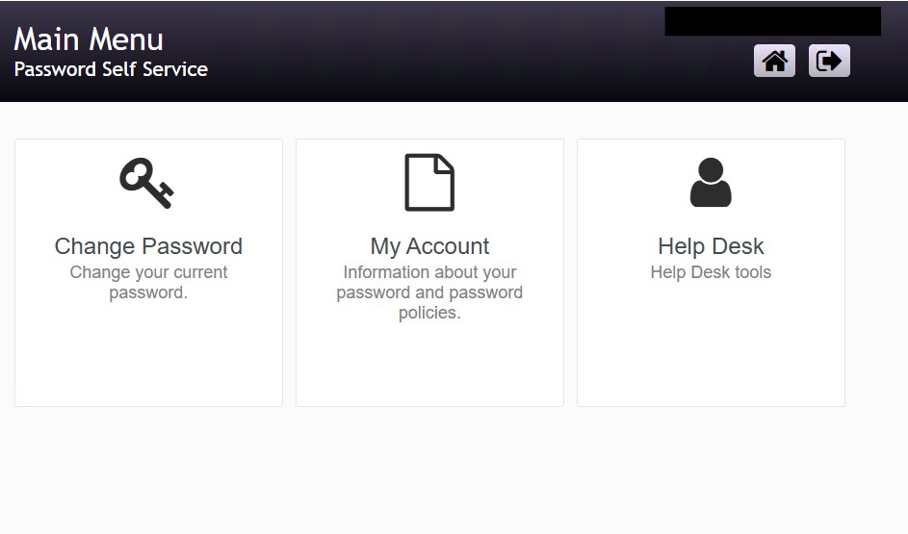
Task: Click the Main Menu title
Action: click(89, 39)
